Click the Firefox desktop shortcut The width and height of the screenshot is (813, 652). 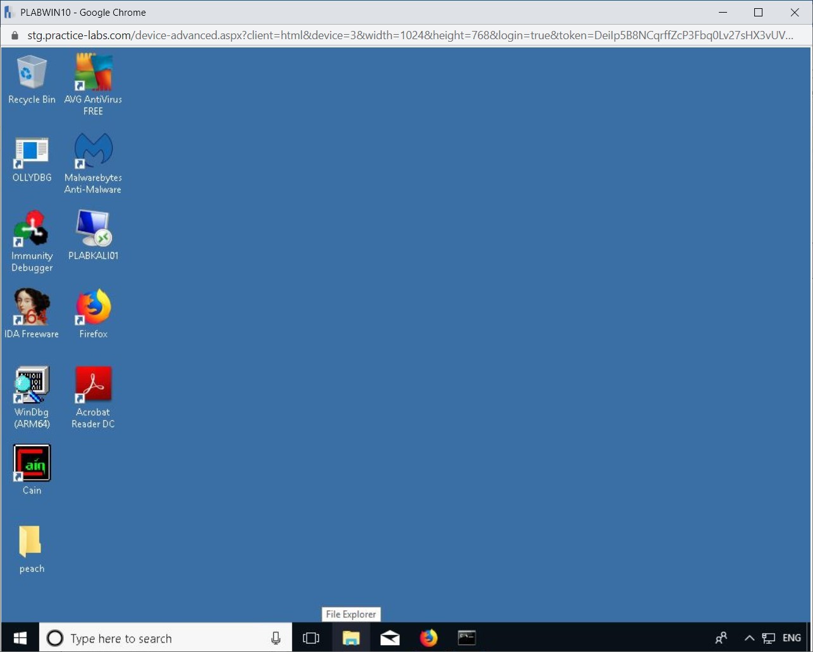coord(93,308)
